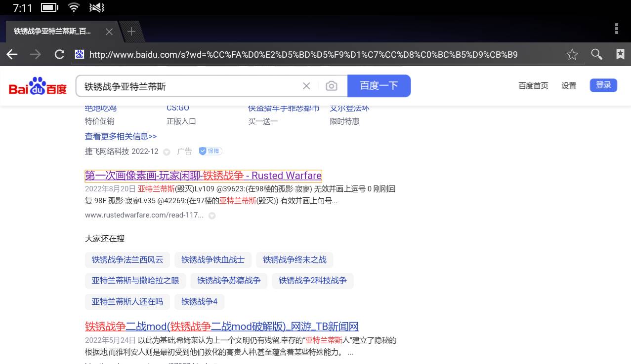Bookmark the page with star icon

pos(572,54)
